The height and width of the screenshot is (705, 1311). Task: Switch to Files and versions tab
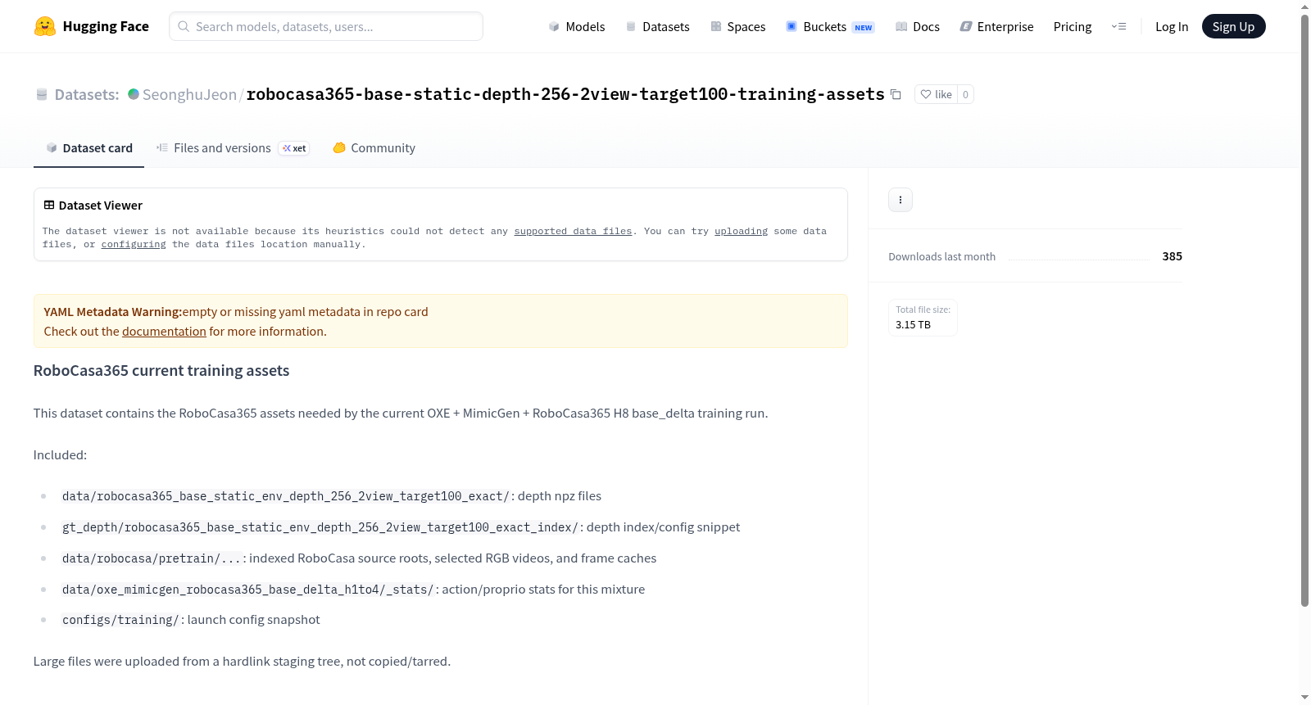pyautogui.click(x=233, y=148)
